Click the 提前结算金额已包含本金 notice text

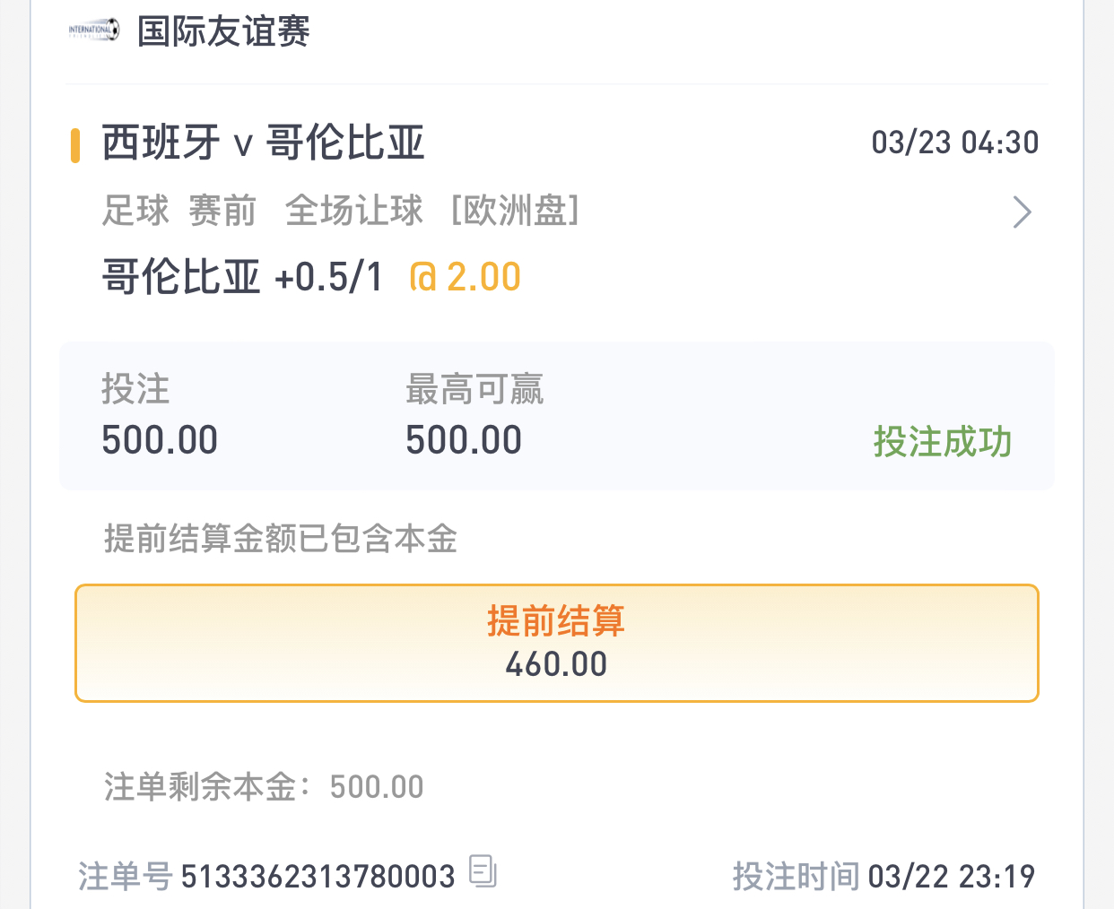coord(281,539)
